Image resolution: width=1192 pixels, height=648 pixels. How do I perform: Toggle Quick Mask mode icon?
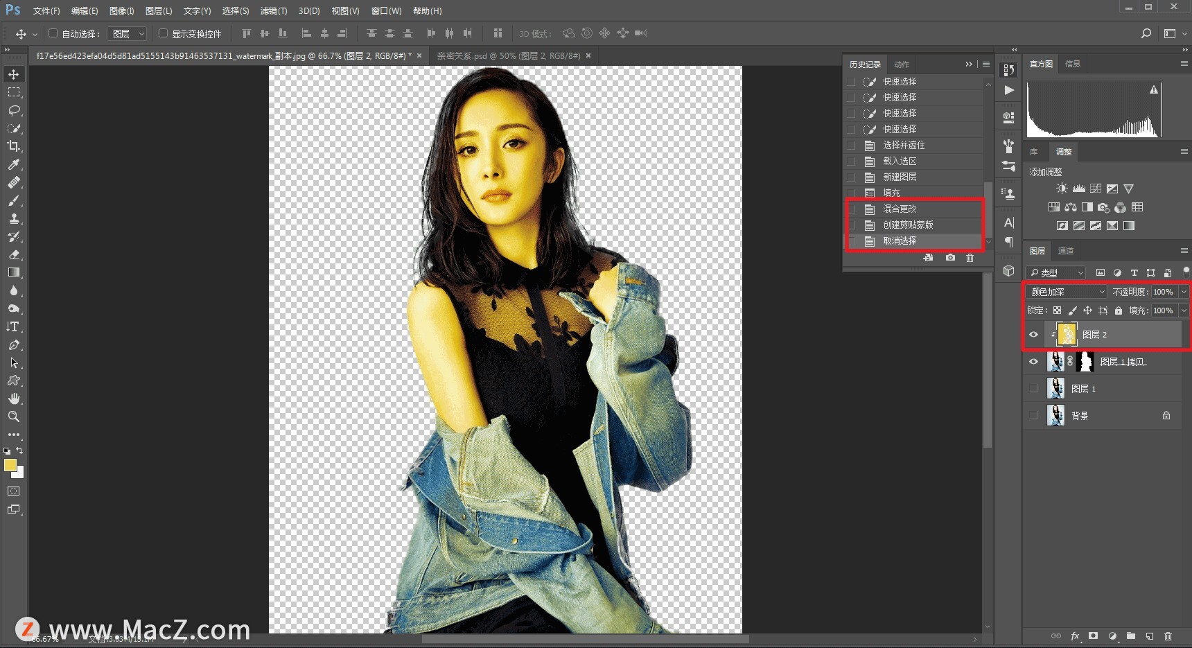point(14,491)
